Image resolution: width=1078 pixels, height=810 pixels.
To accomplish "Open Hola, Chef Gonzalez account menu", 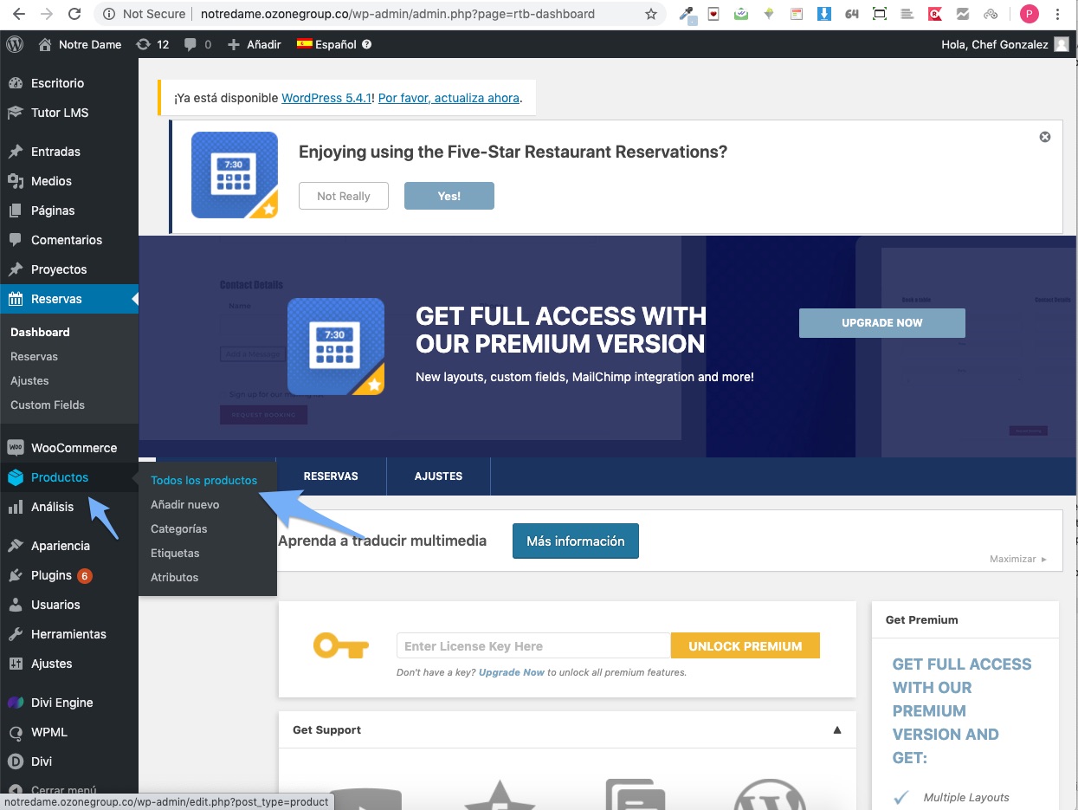I will click(x=1004, y=44).
